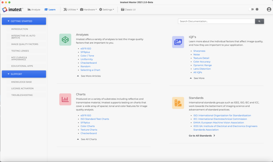Open the Color Accuracy link
This screenshot has width=273, height=162.
(x=202, y=62)
